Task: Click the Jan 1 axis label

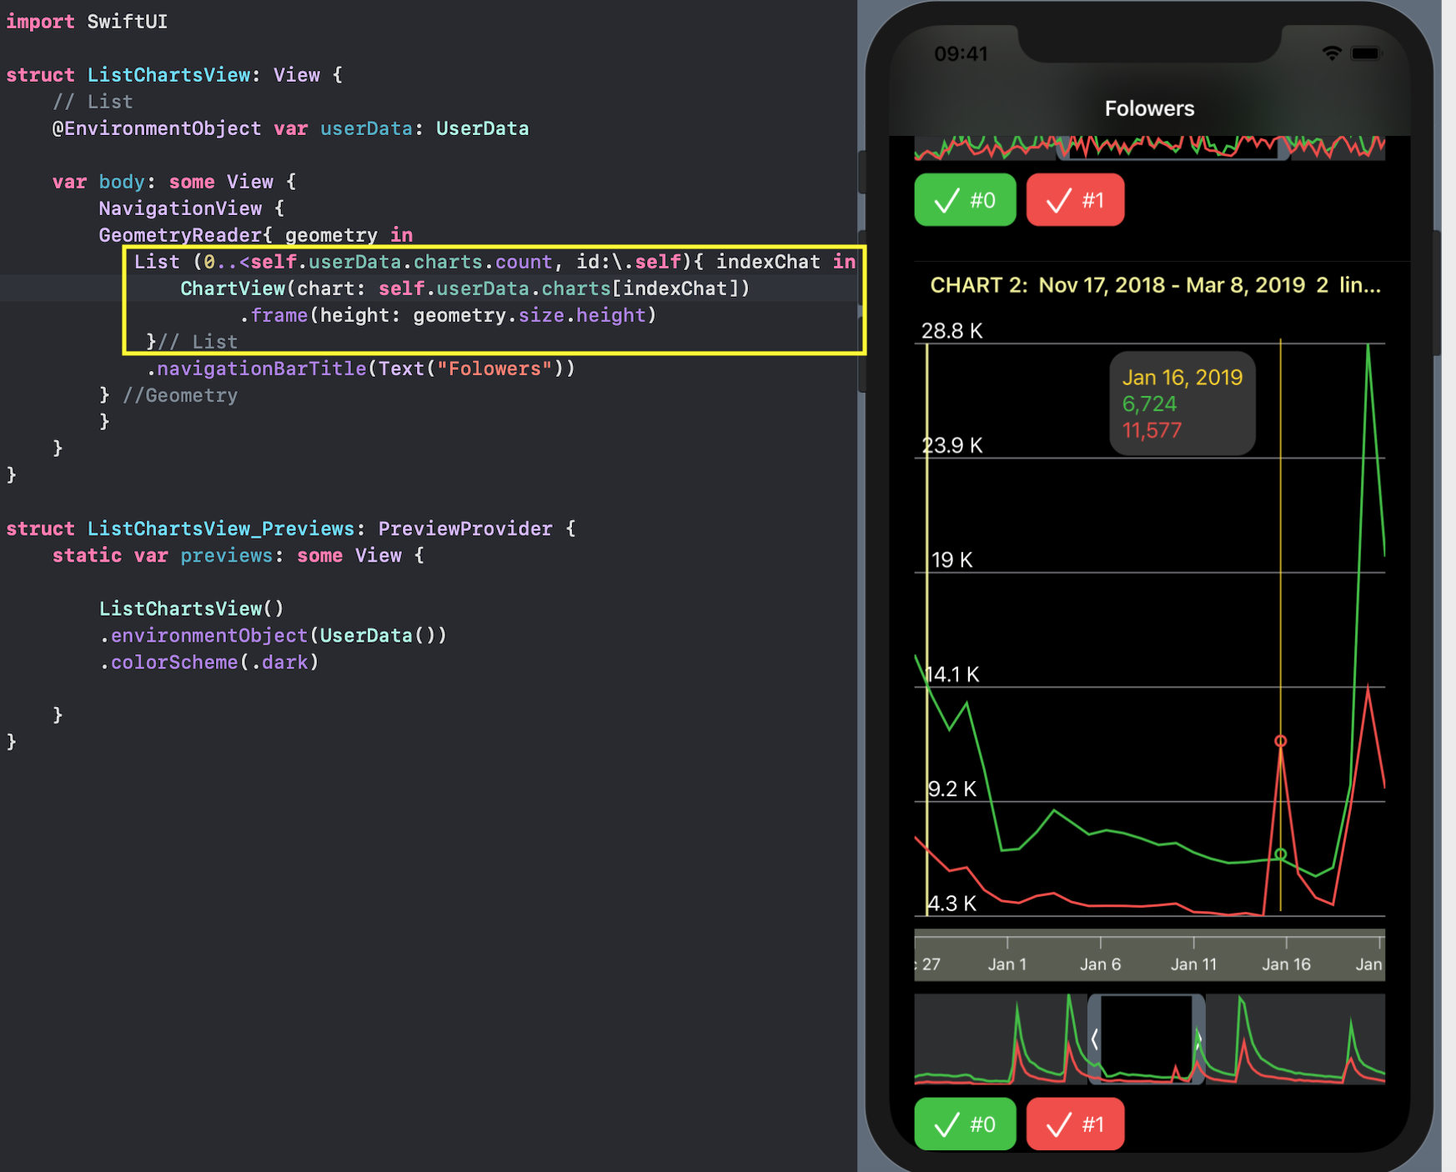Action: [x=1007, y=964]
